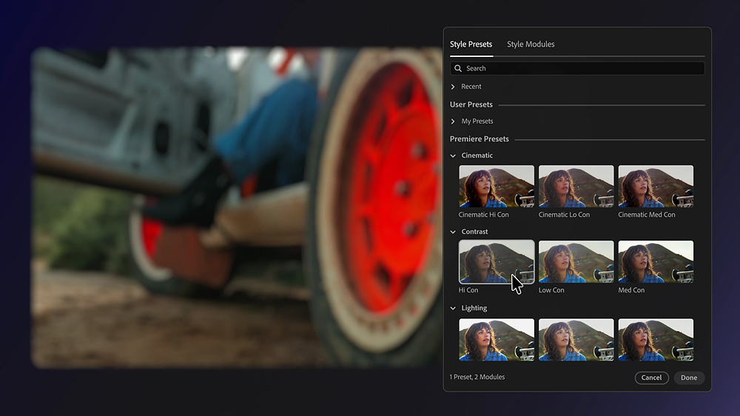This screenshot has width=740, height=416.
Task: Expand the My Presets folder
Action: [454, 121]
